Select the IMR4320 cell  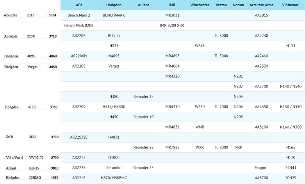tap(172, 76)
